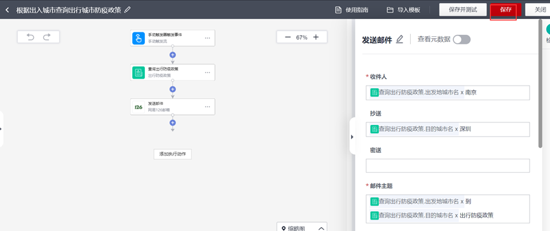
Task: Click the 添加执行动作 button
Action: point(172,154)
